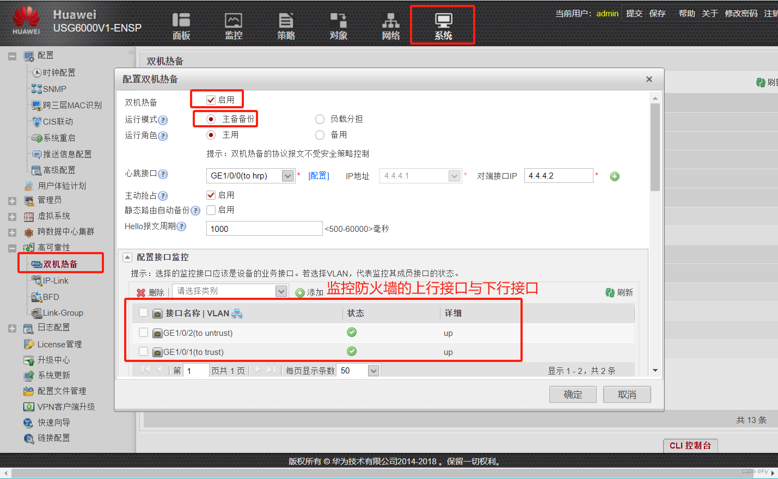This screenshot has height=479, width=778.
Task: Click the 对端接口IP input field
Action: 559,175
